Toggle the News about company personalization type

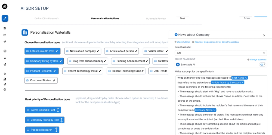point(83,51)
